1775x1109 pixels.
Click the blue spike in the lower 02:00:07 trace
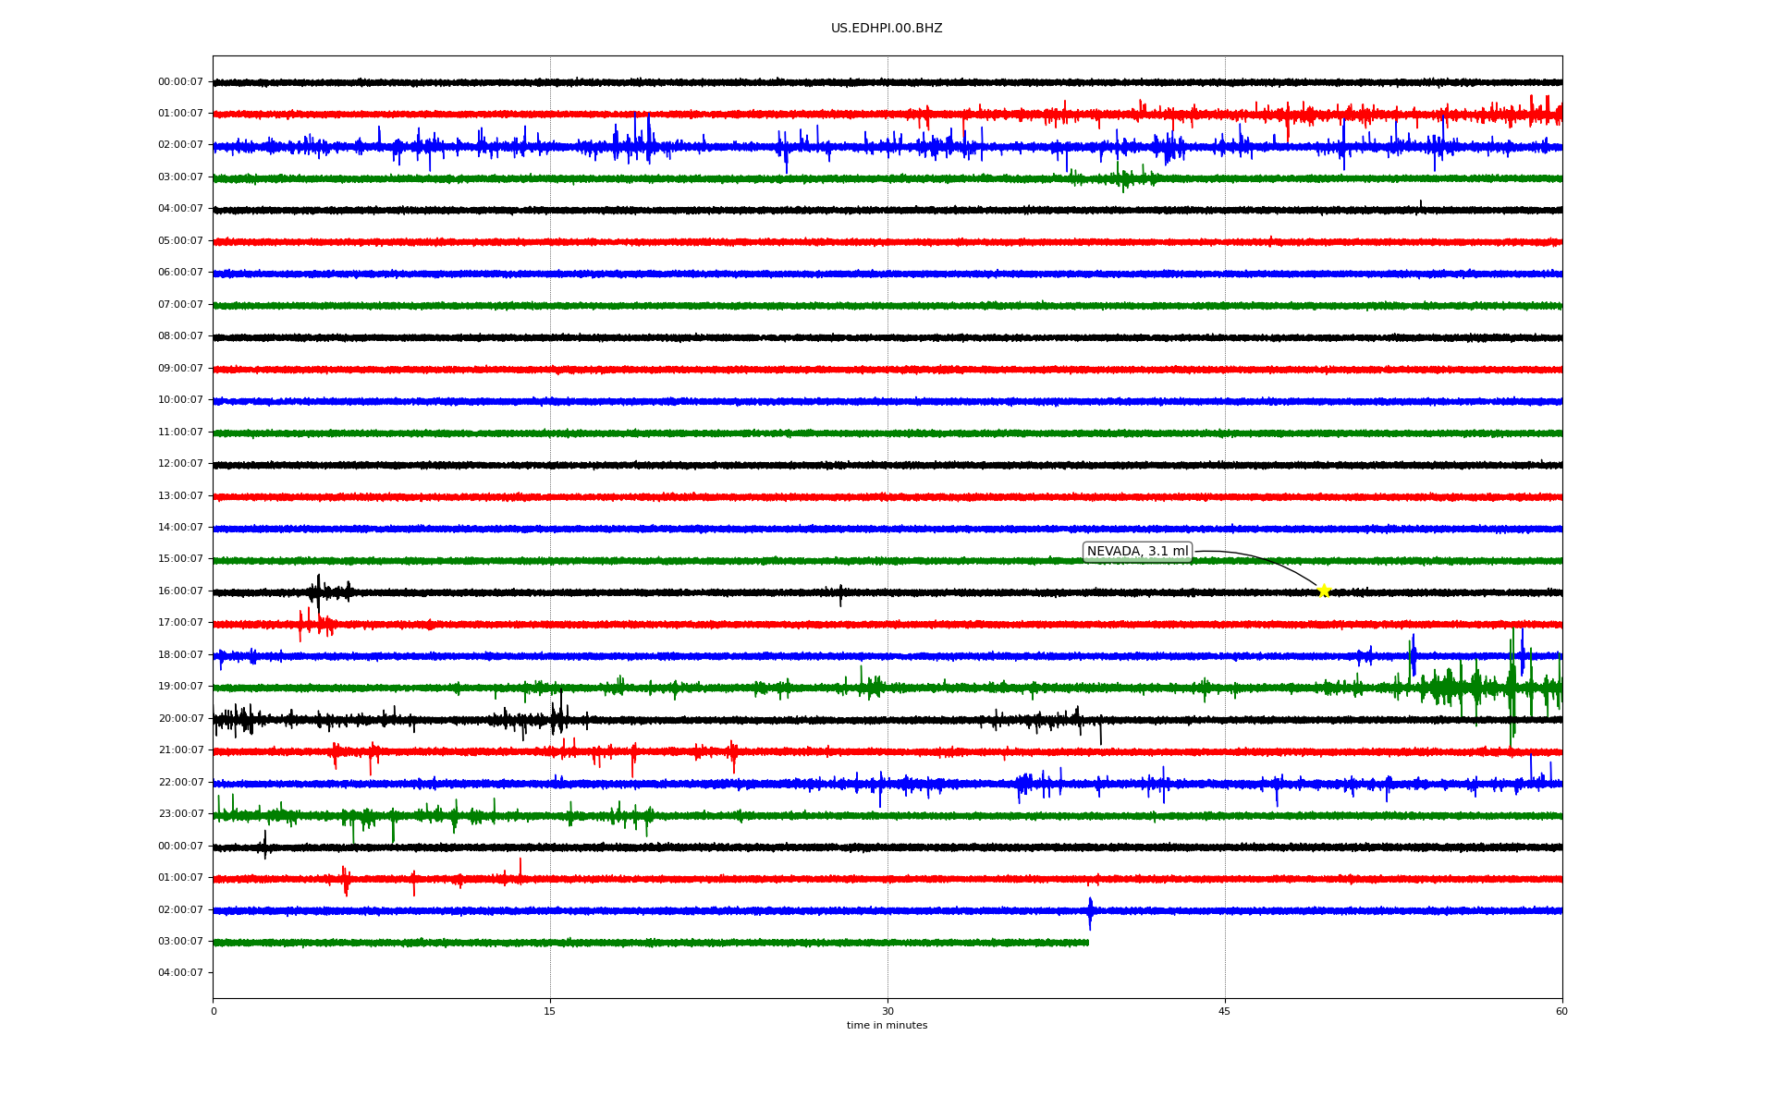click(1090, 910)
